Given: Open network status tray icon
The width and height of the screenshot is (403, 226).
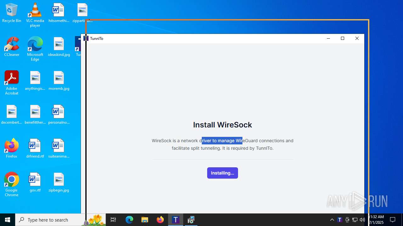Looking at the screenshot, I should tap(355, 220).
